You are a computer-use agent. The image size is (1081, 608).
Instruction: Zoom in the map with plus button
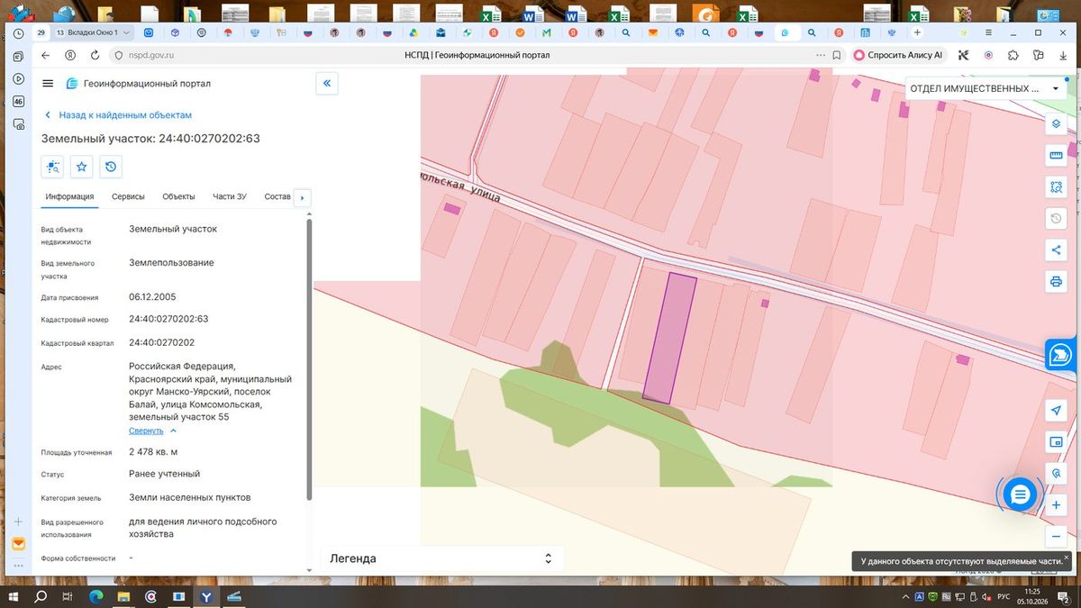(1057, 505)
